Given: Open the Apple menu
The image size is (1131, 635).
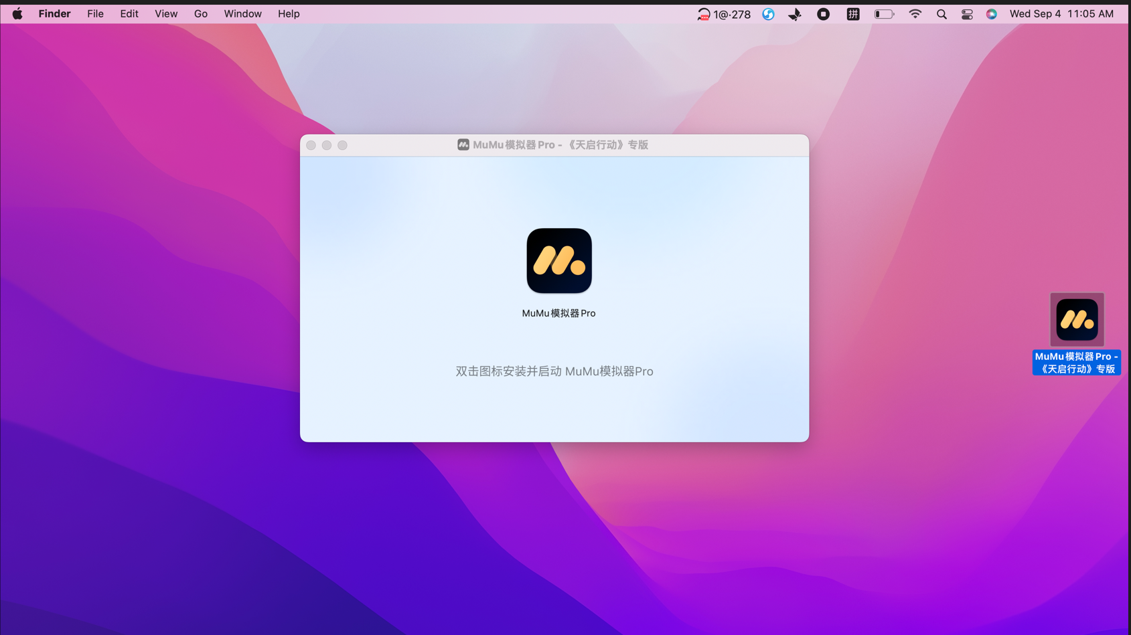Looking at the screenshot, I should (17, 14).
